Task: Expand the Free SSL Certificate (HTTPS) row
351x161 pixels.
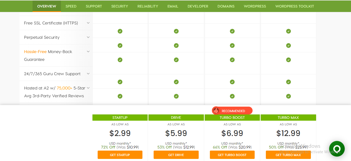Action: pos(88,23)
